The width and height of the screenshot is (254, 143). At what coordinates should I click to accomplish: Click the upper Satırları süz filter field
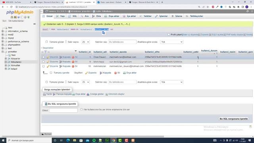pyautogui.click(x=122, y=42)
